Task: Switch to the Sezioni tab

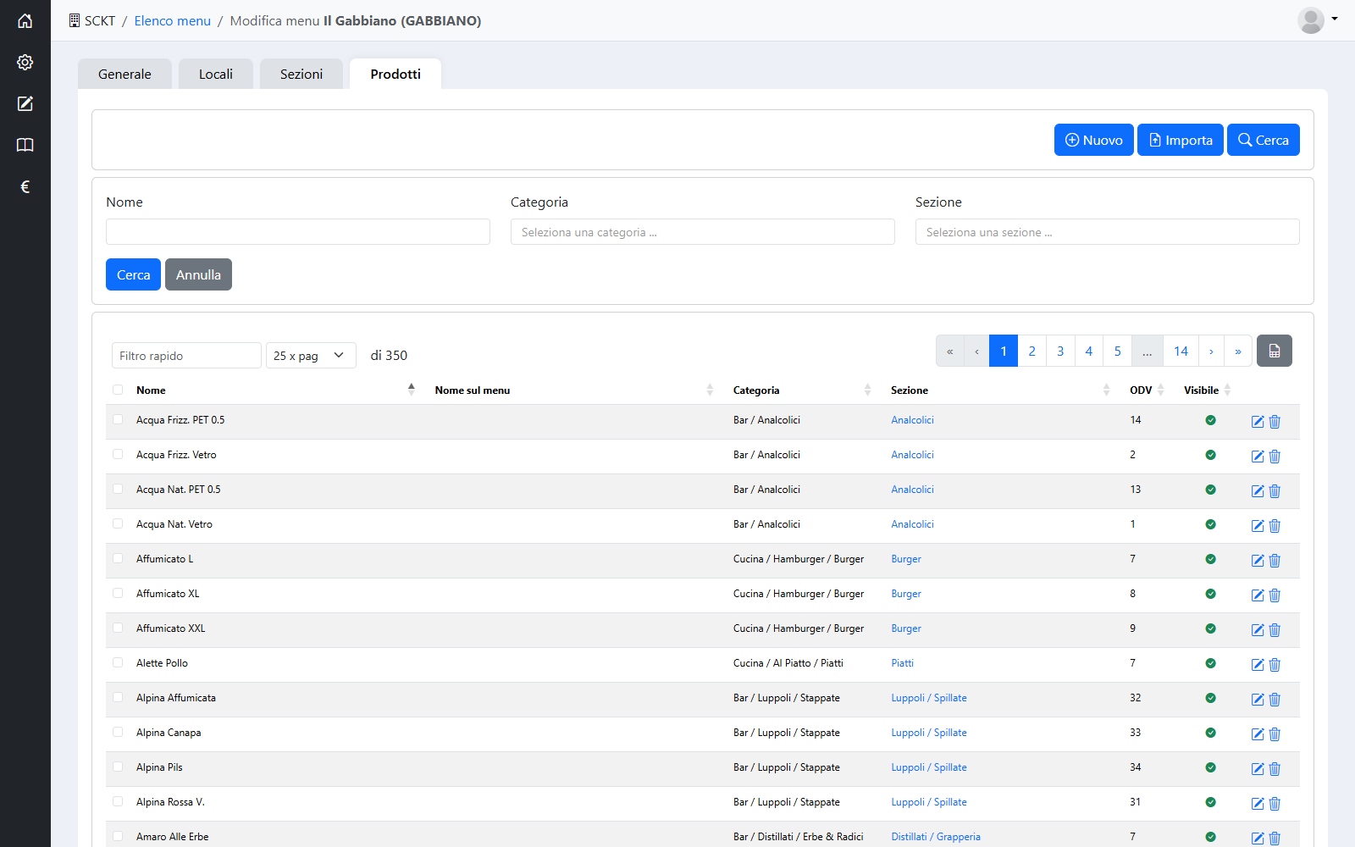Action: click(x=301, y=74)
